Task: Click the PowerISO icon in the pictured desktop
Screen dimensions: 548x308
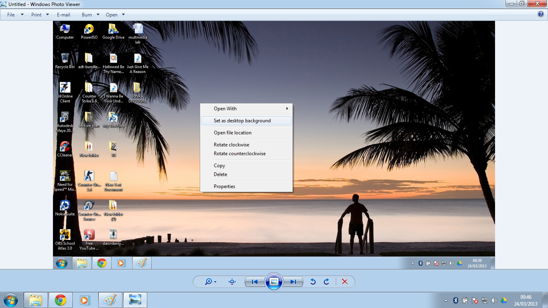Action: [89, 31]
